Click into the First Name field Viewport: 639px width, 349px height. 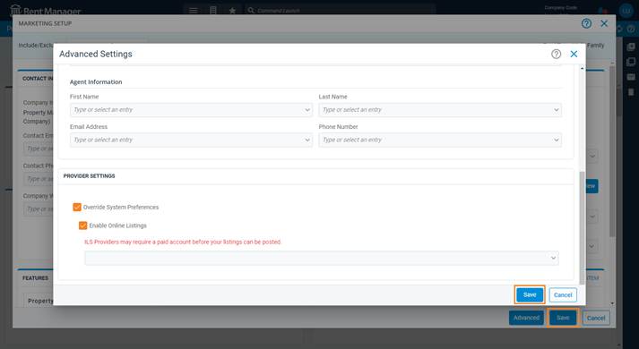191,110
